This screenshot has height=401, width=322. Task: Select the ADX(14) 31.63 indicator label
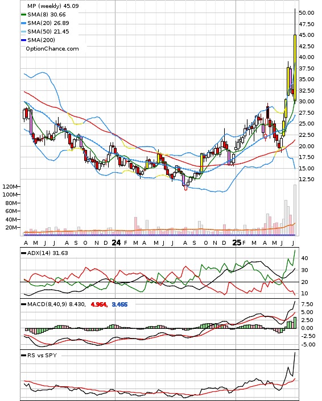[x=47, y=253]
